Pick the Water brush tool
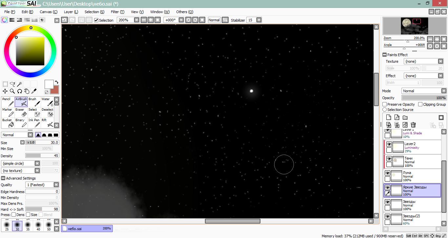The height and width of the screenshot is (238, 448). 47,102
